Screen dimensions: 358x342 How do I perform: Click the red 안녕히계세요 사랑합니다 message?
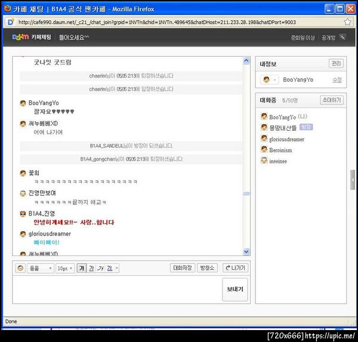(74, 222)
